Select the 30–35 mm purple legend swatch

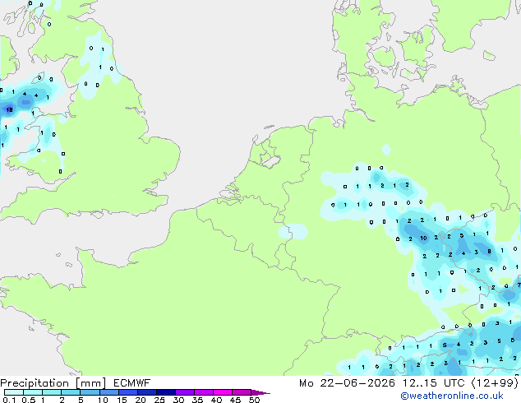click(185, 392)
